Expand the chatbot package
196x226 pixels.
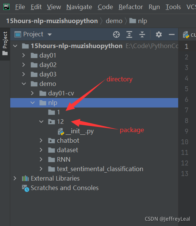click(41, 140)
